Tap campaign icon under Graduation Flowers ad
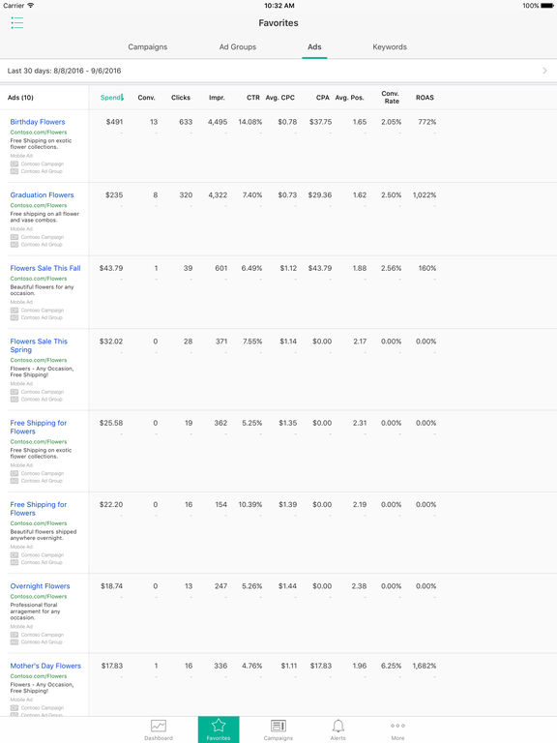The image size is (557, 743). tap(15, 237)
